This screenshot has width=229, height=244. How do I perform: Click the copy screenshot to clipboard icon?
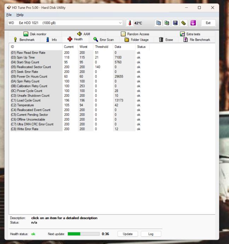coord(167,23)
